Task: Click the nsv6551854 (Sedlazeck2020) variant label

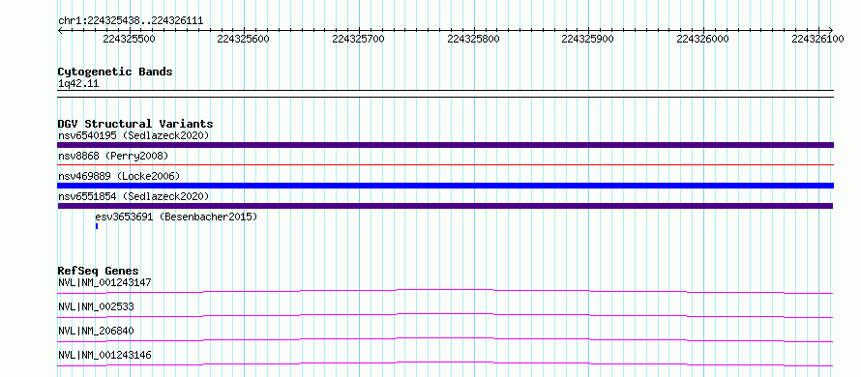Action: tap(134, 196)
